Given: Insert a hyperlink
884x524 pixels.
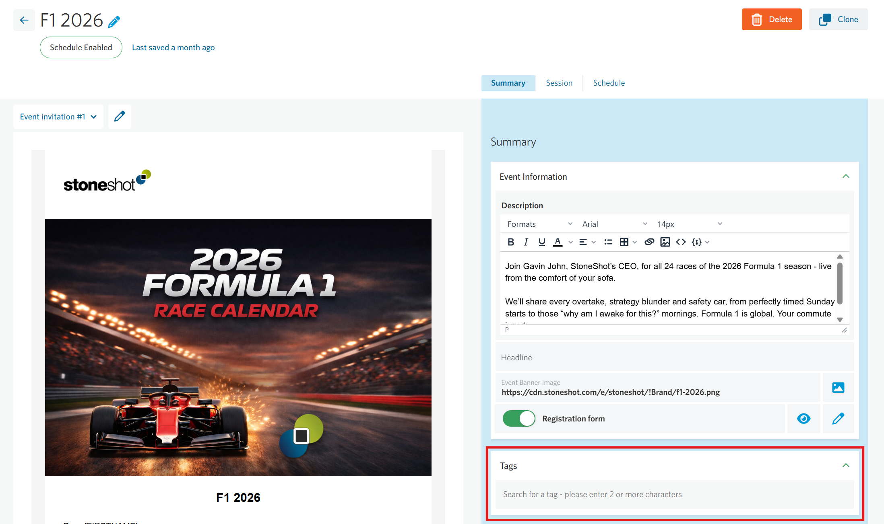Looking at the screenshot, I should click(649, 242).
